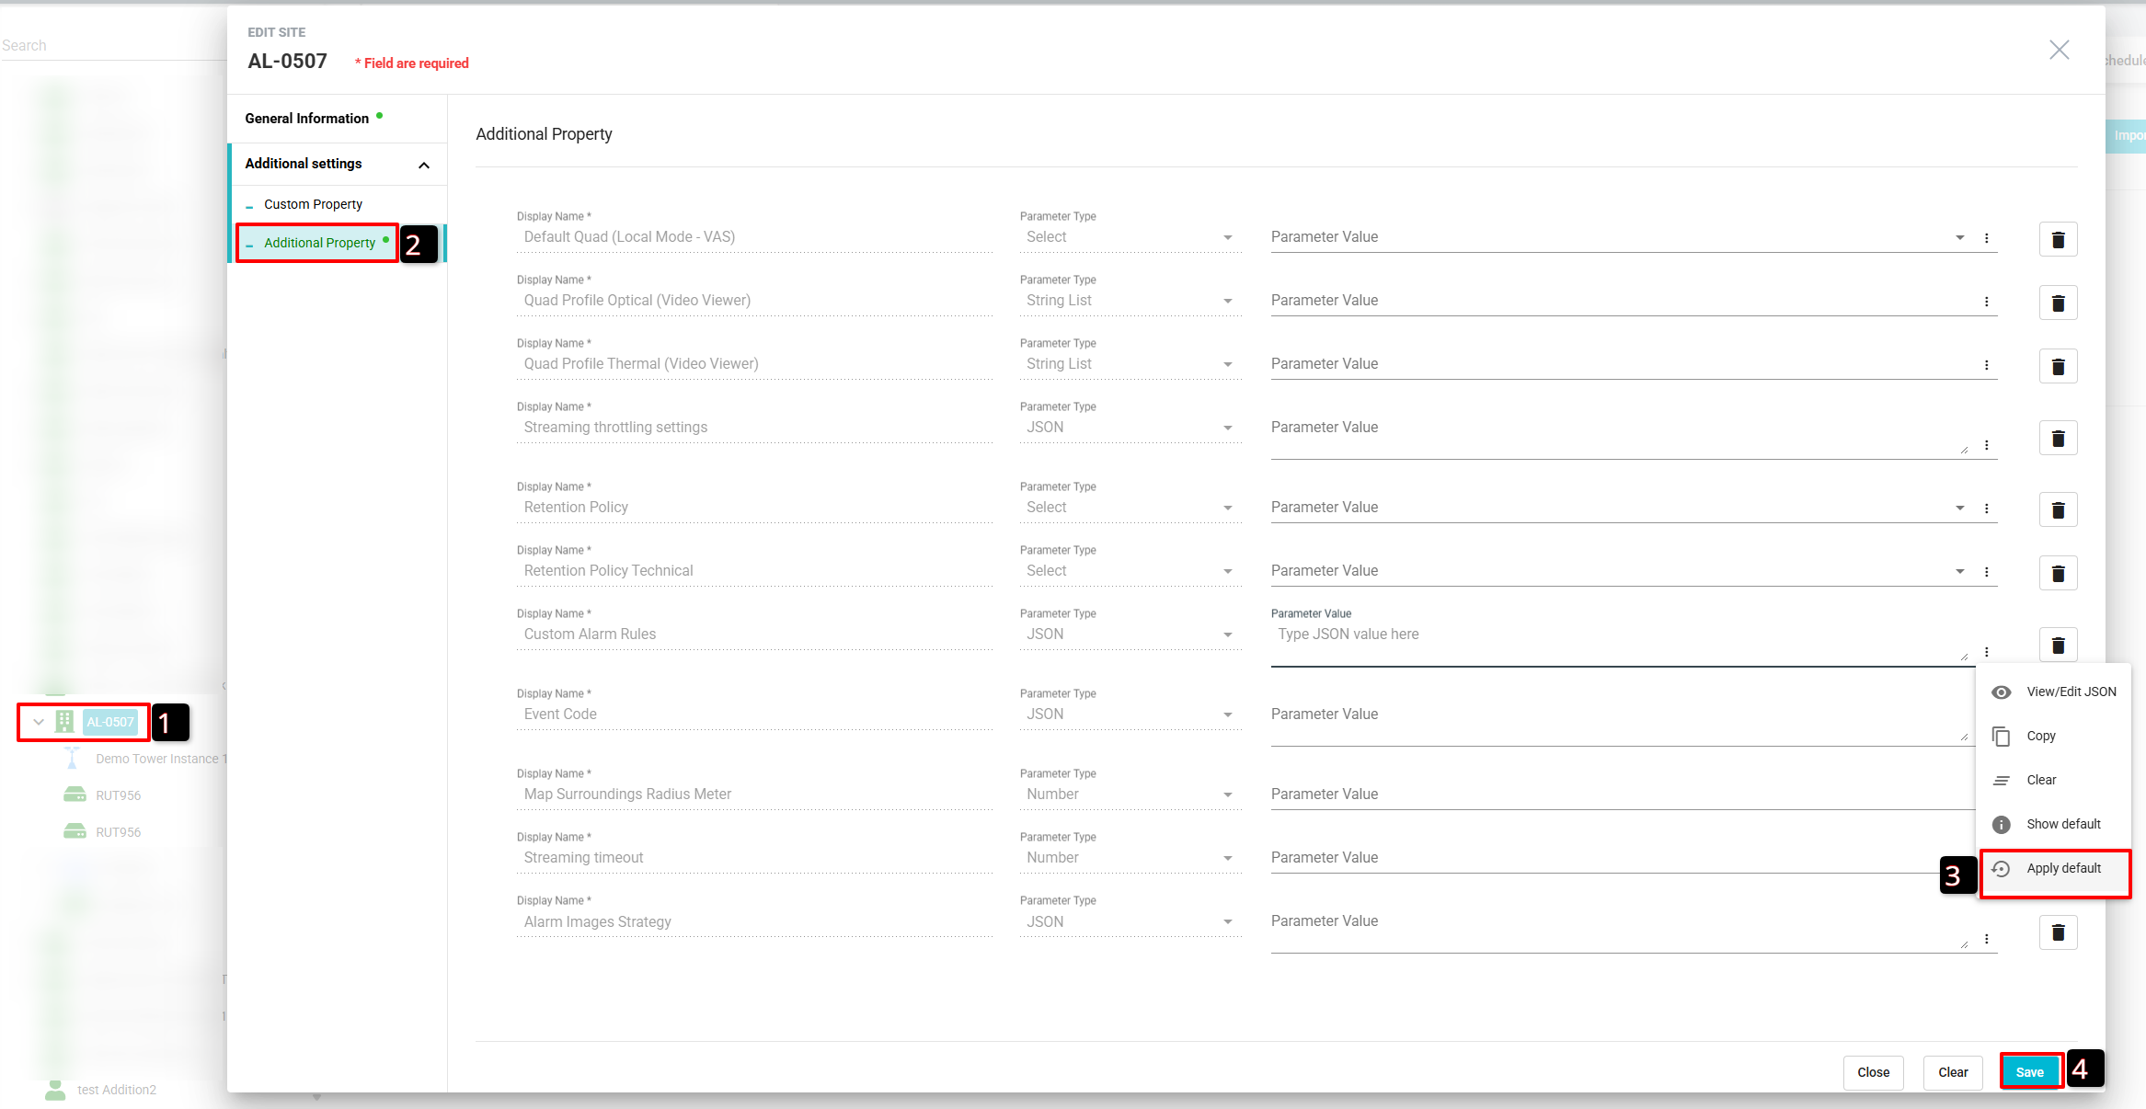This screenshot has width=2146, height=1109.
Task: Open three-dot menu for Alarm Images Strategy
Action: pos(1986,939)
